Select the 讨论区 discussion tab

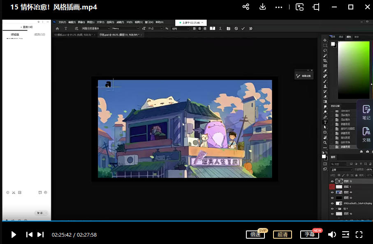click(x=15, y=34)
